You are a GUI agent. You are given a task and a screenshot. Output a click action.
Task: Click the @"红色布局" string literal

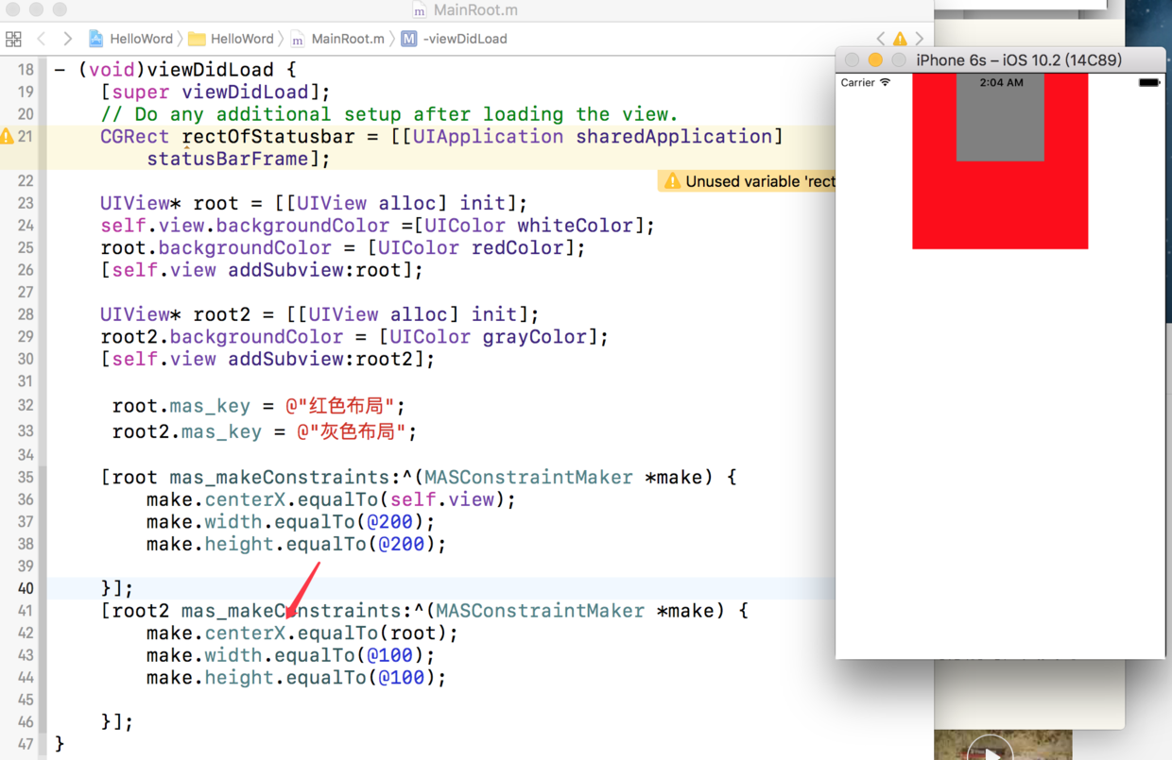coord(339,406)
